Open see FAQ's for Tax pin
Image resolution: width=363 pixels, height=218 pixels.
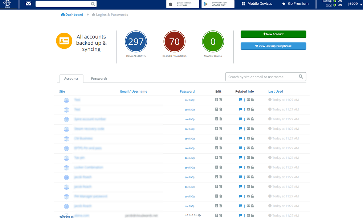click(x=190, y=158)
